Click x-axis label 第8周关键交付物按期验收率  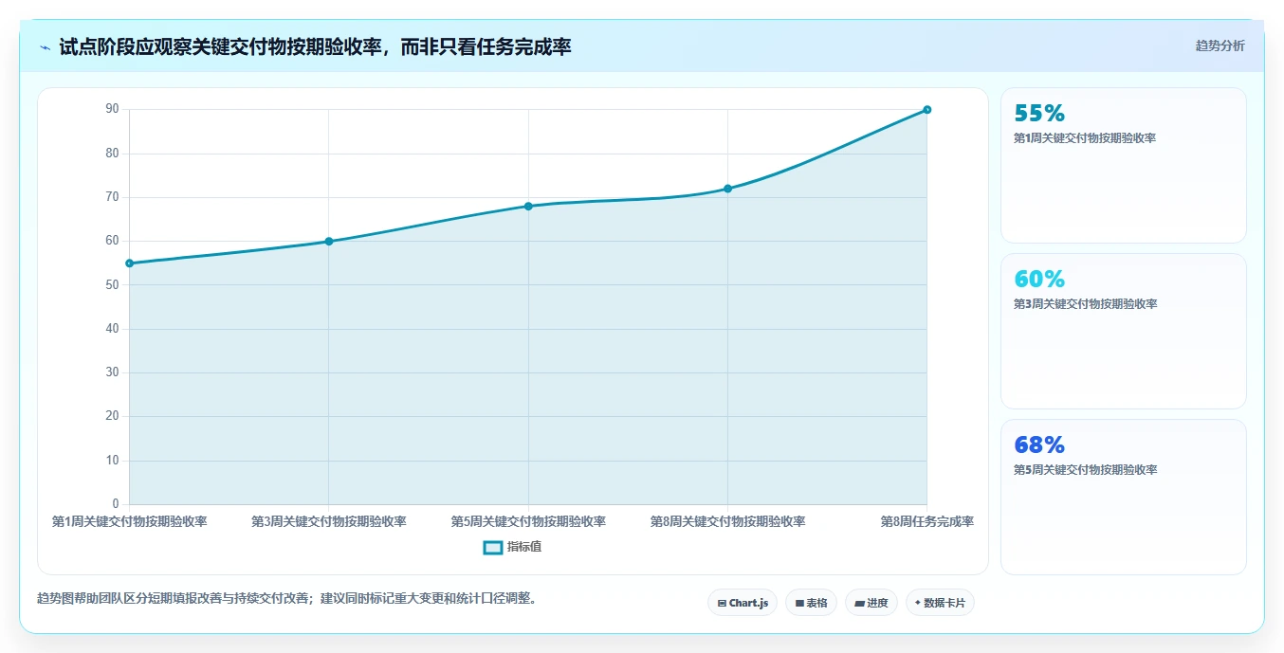tap(727, 521)
